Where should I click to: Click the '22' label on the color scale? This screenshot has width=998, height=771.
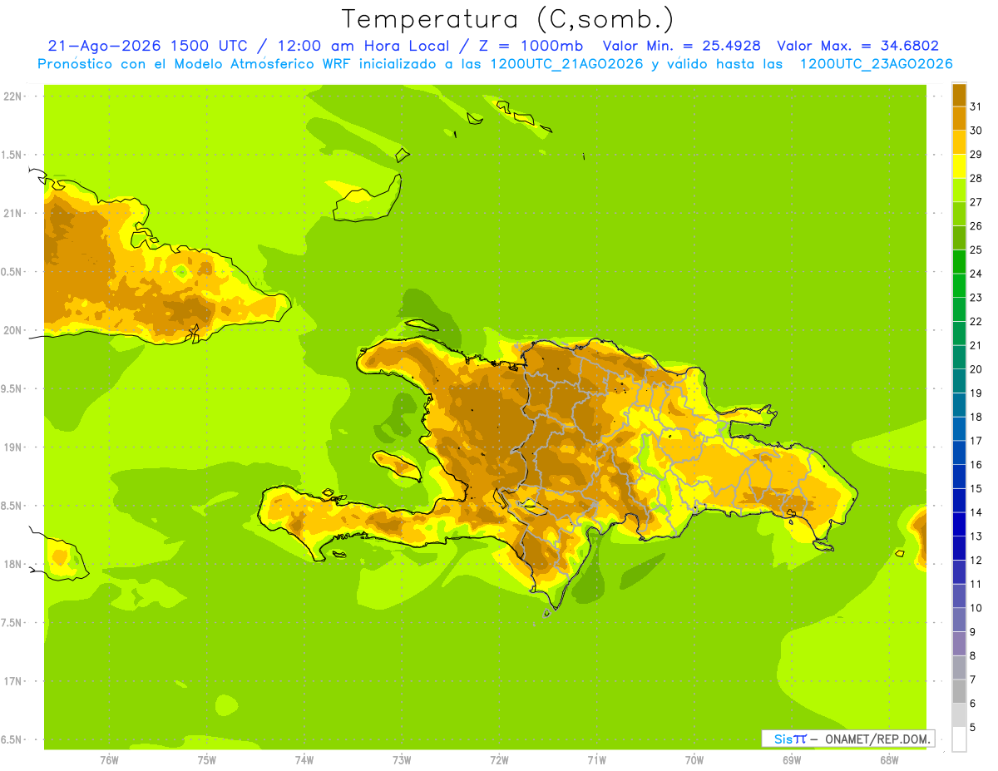[976, 321]
